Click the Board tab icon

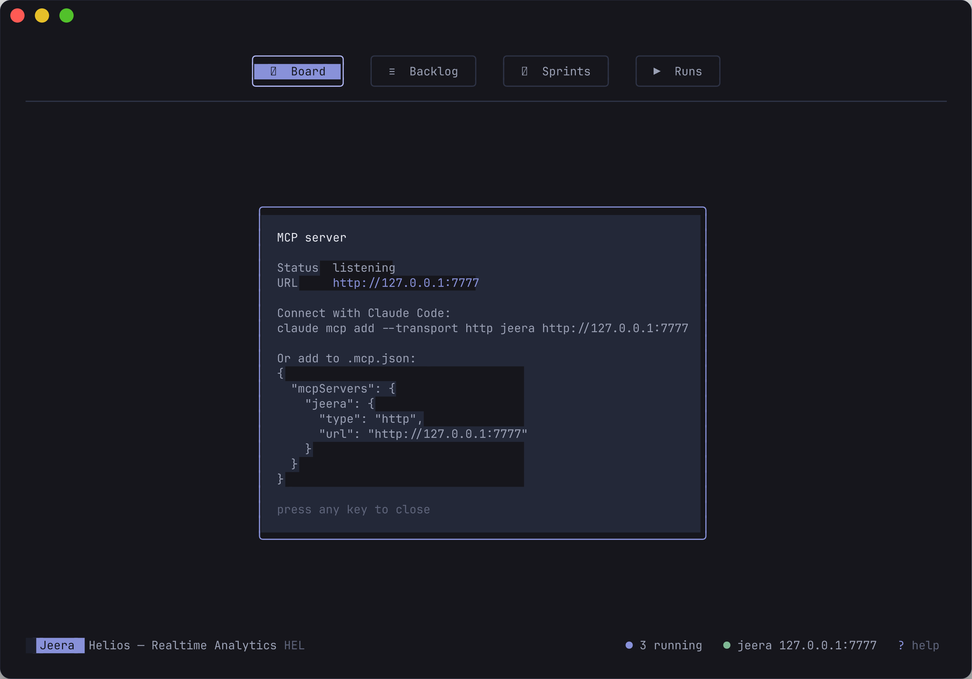pyautogui.click(x=274, y=71)
